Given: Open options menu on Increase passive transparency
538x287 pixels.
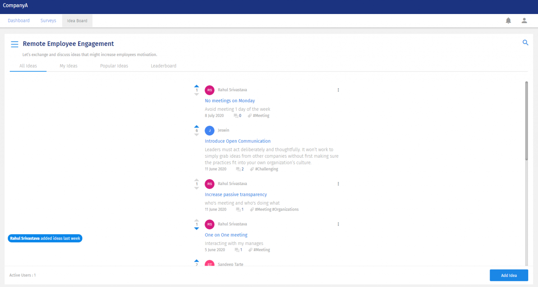Looking at the screenshot, I should pos(338,183).
